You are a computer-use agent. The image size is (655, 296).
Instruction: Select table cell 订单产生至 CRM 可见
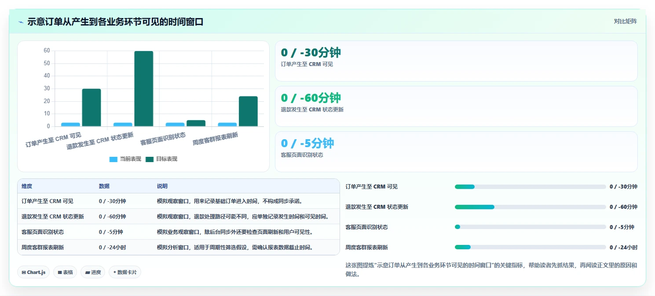coord(48,201)
